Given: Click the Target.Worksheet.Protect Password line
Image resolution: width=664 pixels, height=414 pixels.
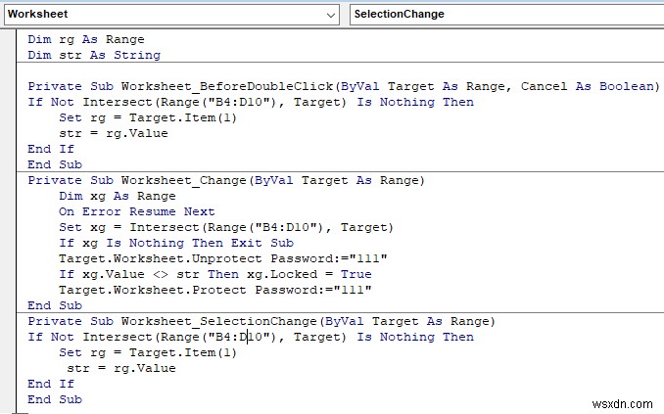Looking at the screenshot, I should coord(215,290).
